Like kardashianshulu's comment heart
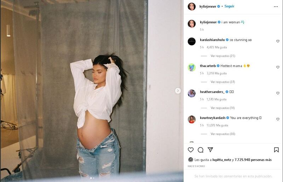283x182 pixels. coord(278,41)
